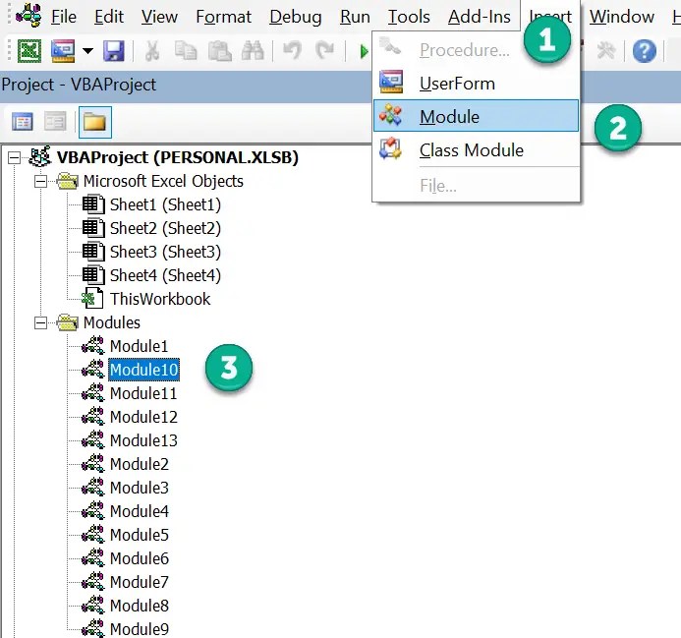681x638 pixels.
Task: Open the Format menu
Action: tap(223, 17)
